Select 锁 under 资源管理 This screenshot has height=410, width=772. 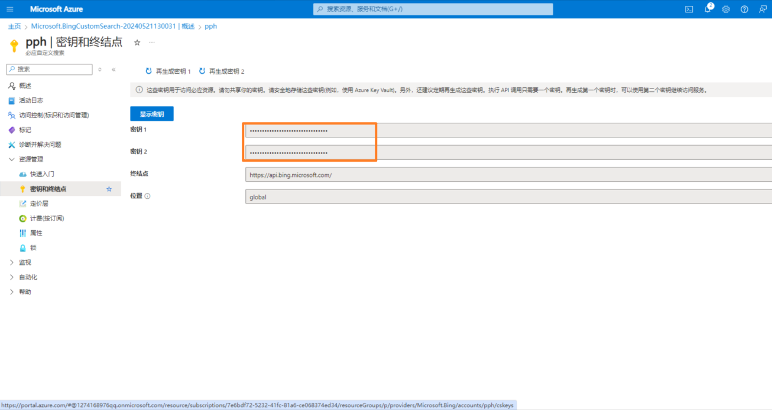tap(34, 247)
